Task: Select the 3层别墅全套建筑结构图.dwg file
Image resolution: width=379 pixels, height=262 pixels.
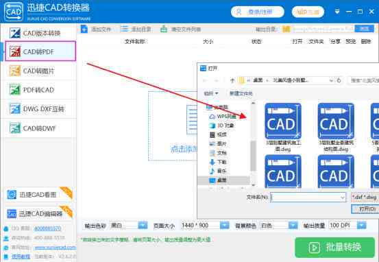Action: 336,128
